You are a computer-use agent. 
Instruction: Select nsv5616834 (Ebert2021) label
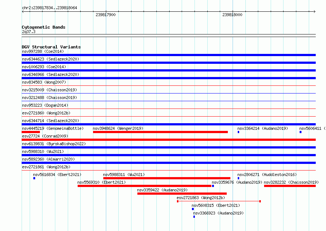pos(57,175)
